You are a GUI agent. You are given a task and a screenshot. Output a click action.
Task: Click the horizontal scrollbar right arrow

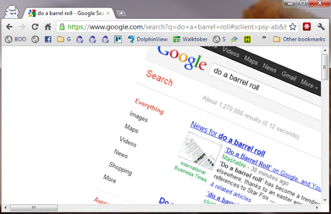[317, 208]
